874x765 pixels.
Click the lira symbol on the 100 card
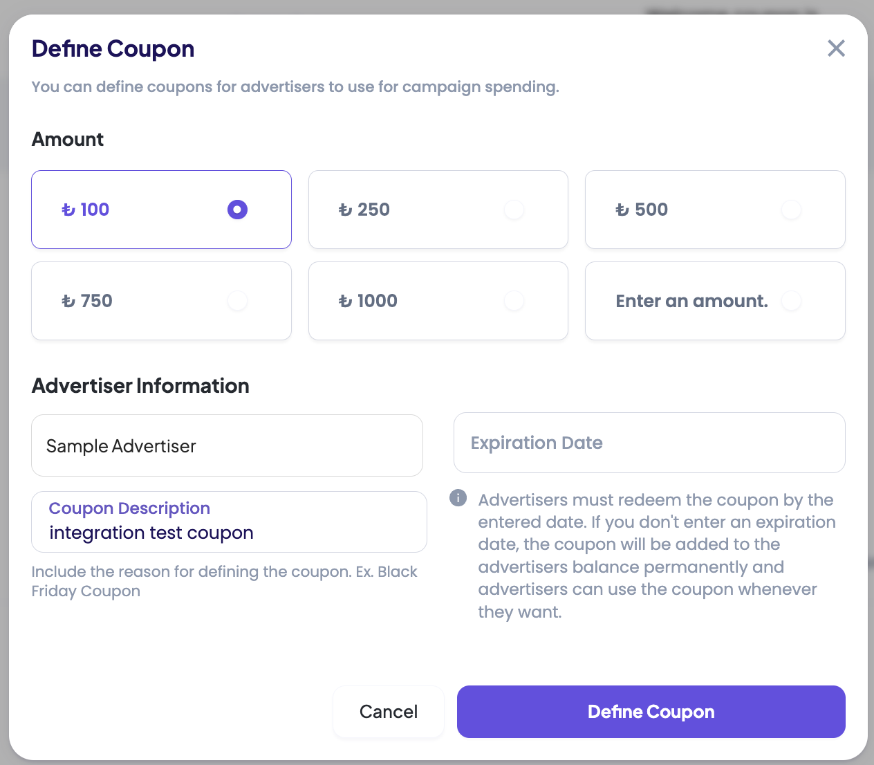pyautogui.click(x=68, y=210)
